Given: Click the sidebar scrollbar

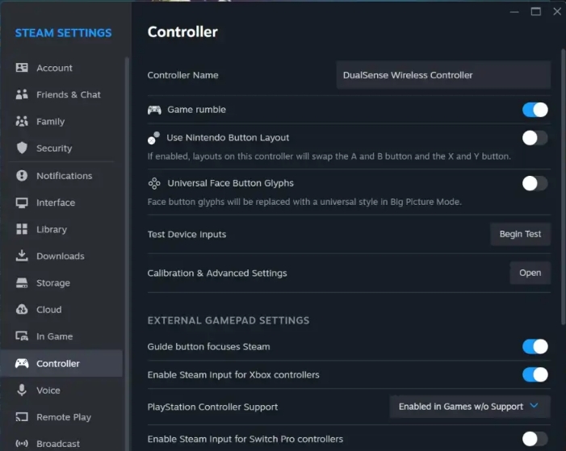Looking at the screenshot, I should tap(127, 253).
